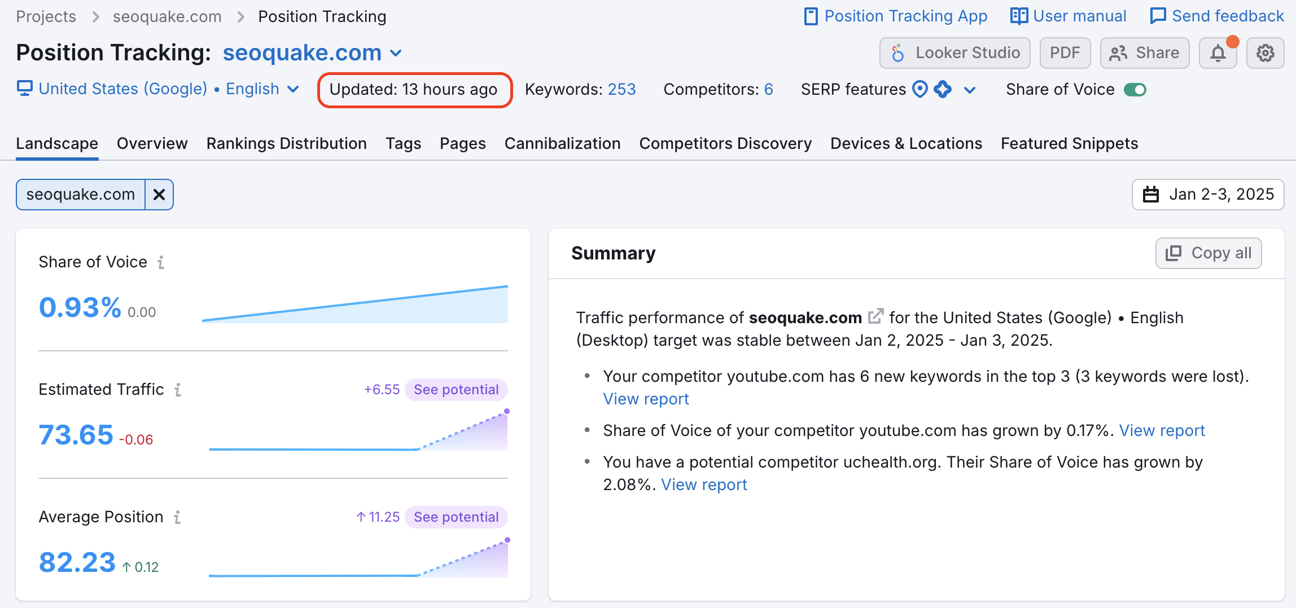
Task: Open the Looker Studio integration
Action: 955,53
